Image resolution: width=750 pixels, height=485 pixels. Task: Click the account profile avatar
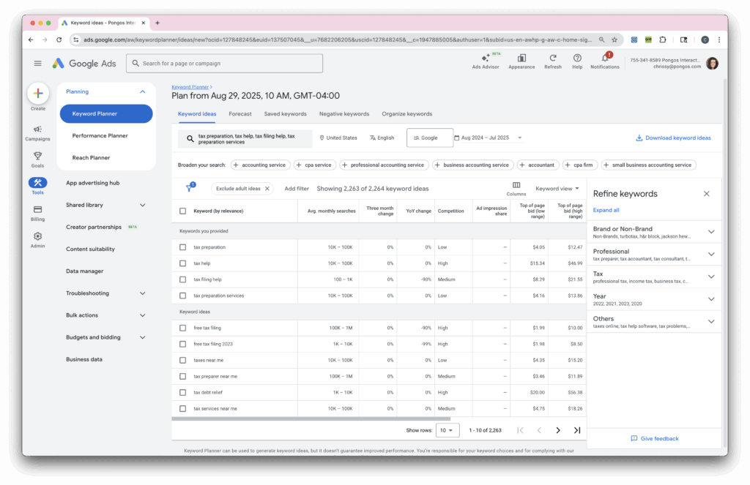tap(712, 63)
